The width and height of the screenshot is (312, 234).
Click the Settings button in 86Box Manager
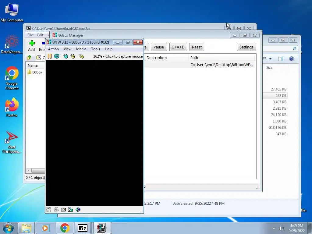click(x=246, y=47)
